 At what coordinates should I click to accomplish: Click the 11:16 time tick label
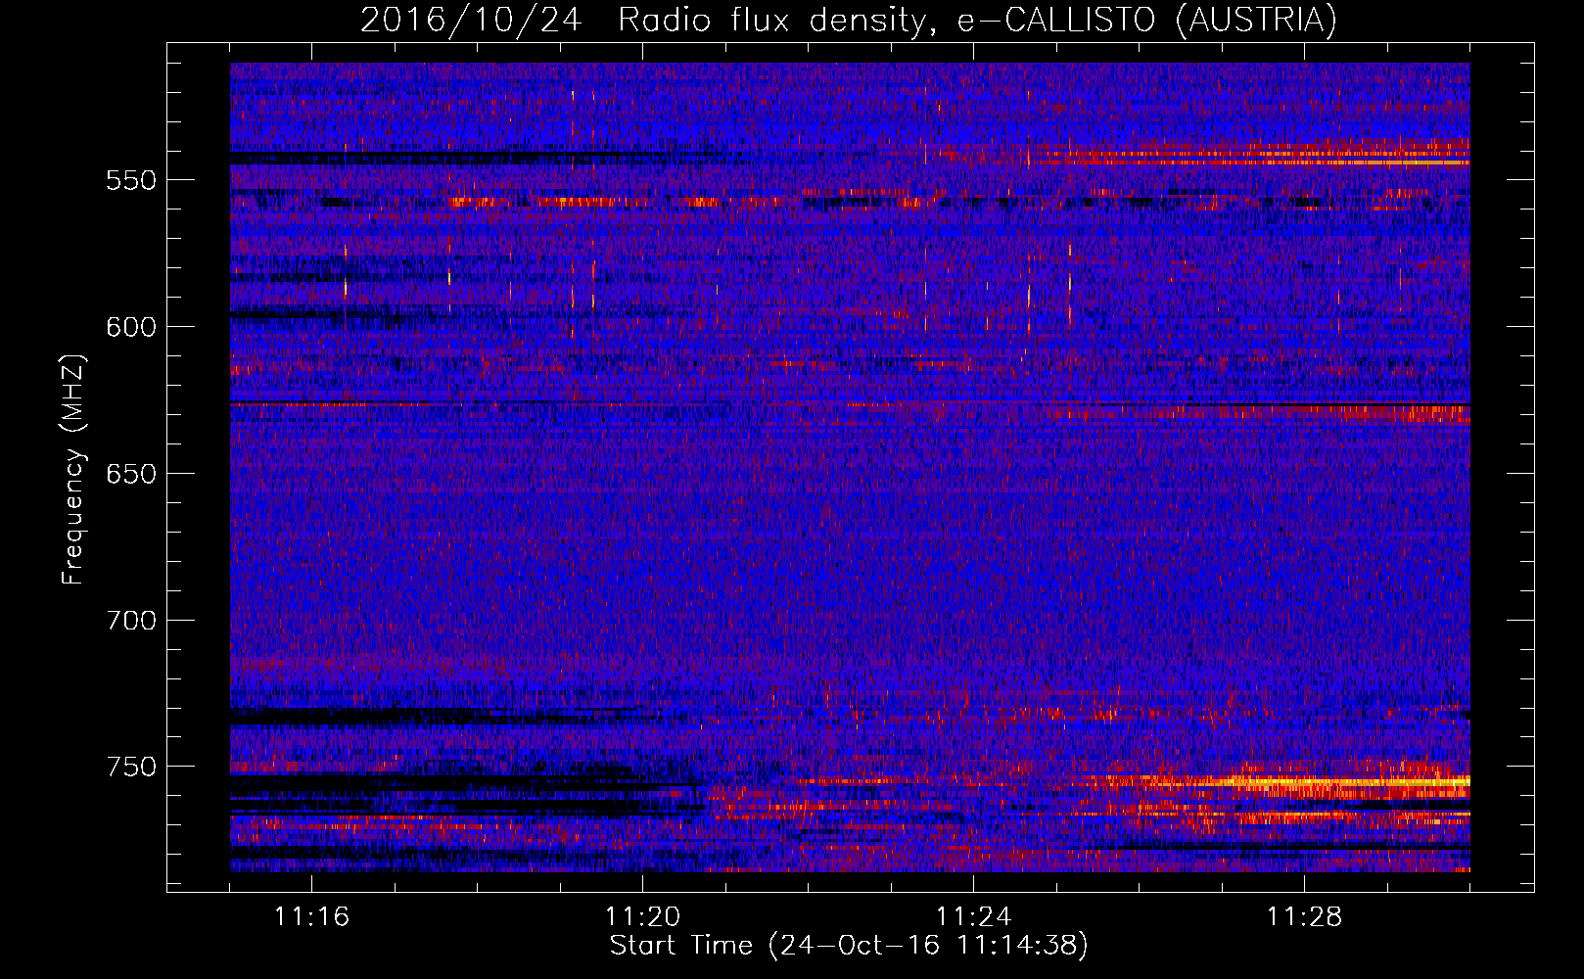pyautogui.click(x=312, y=917)
